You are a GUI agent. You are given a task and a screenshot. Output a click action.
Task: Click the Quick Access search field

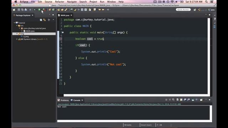[x=183, y=10]
